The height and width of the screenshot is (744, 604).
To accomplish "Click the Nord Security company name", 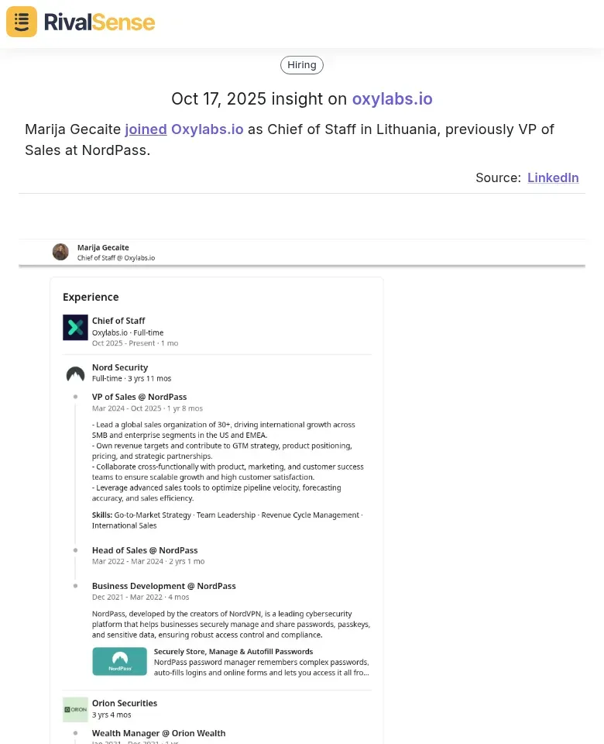I will coord(120,367).
